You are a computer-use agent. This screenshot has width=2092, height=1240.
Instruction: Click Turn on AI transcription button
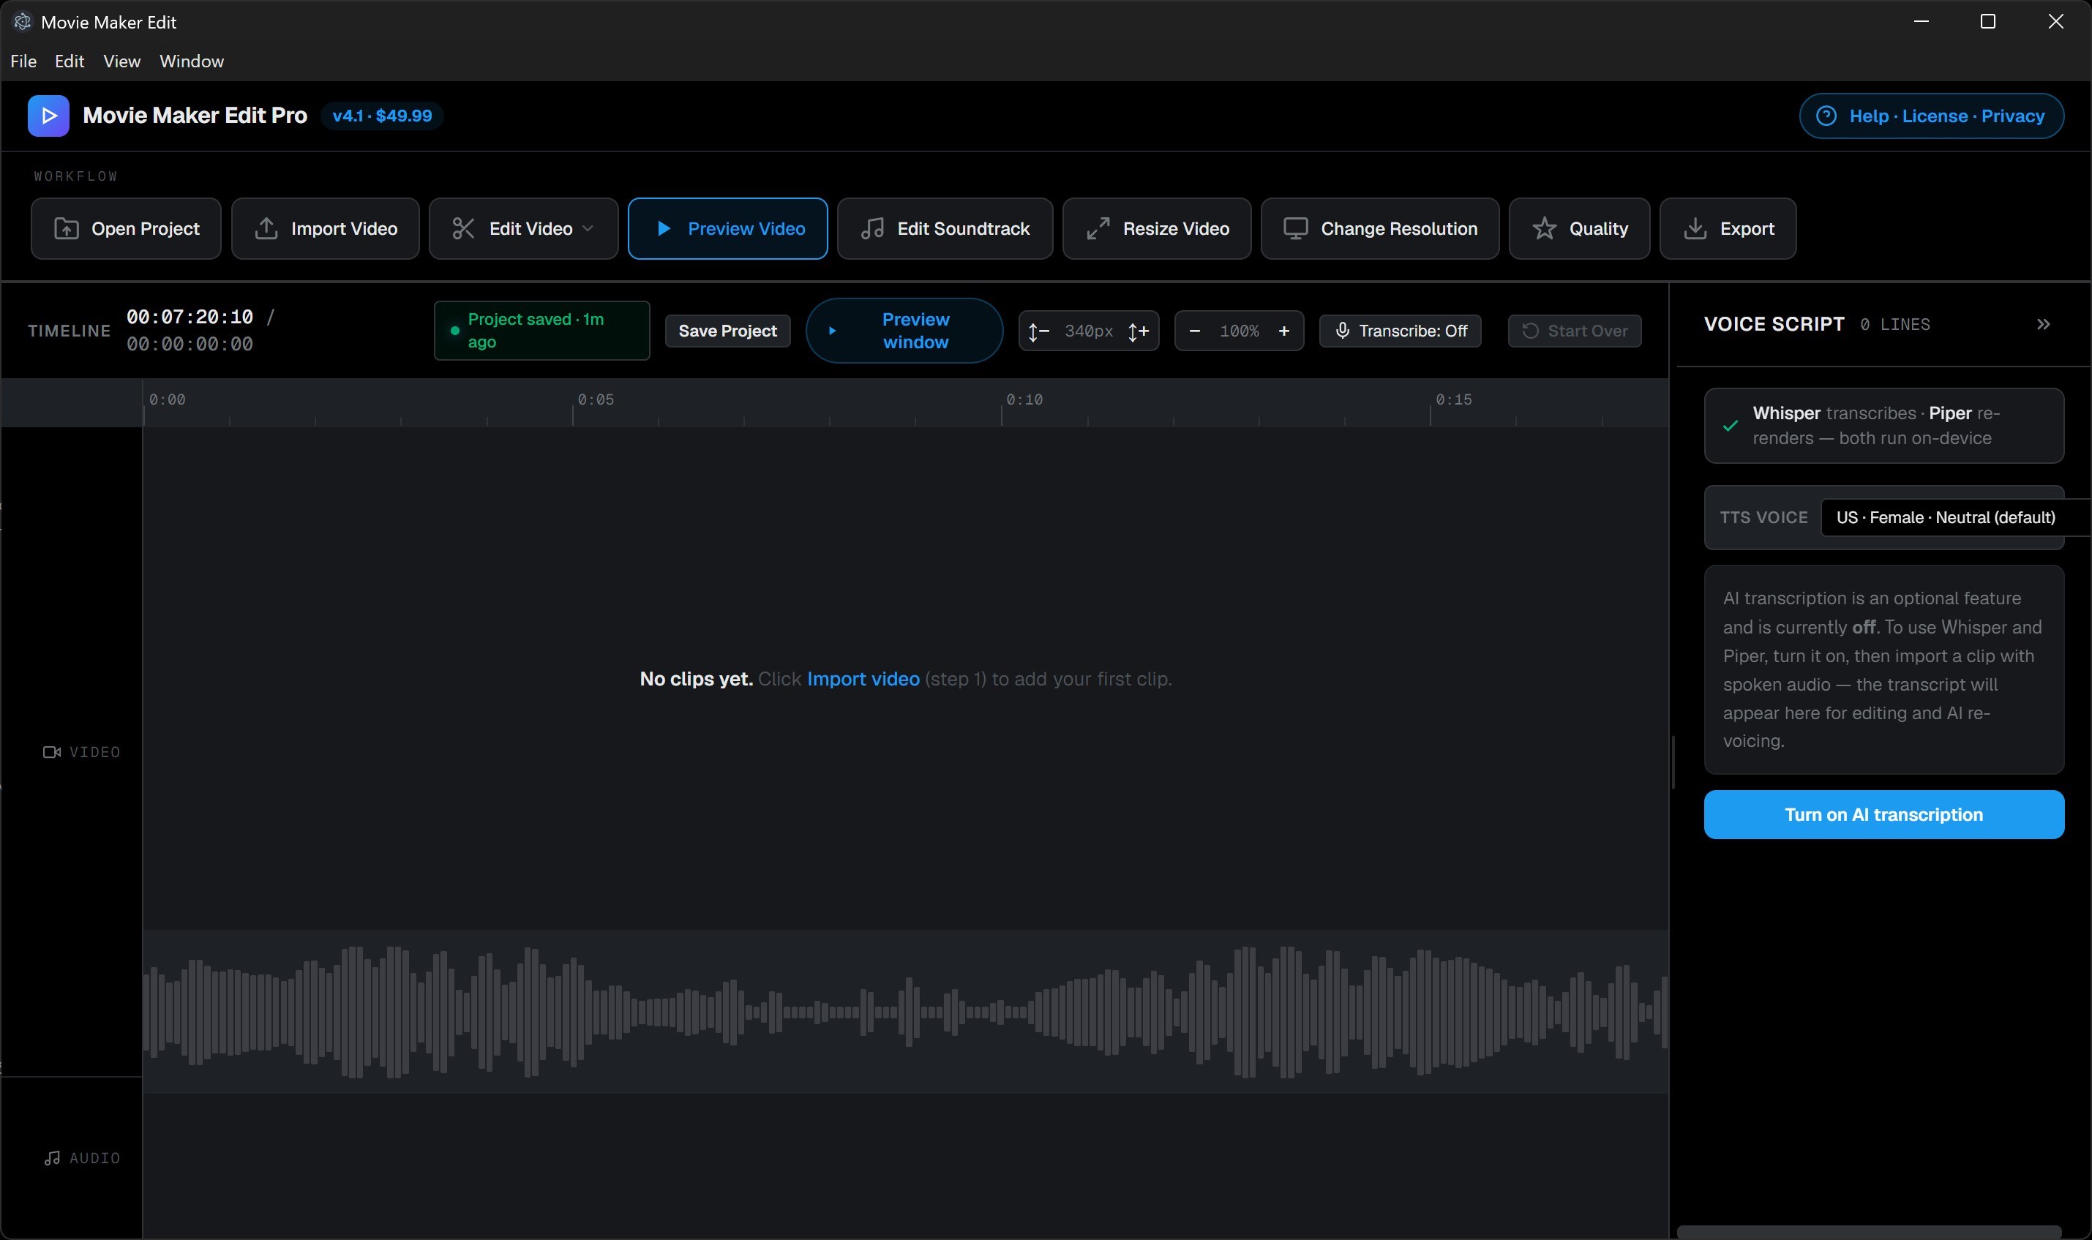coord(1883,815)
